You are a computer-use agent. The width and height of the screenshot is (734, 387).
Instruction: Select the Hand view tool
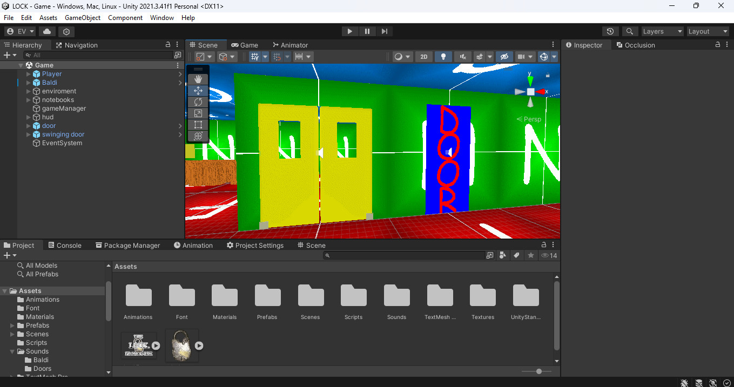[198, 79]
